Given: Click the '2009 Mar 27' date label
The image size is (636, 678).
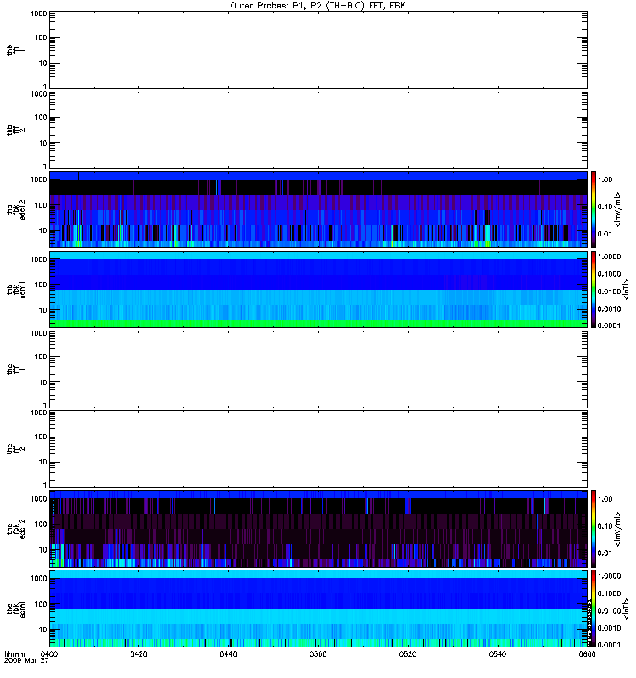Looking at the screenshot, I should [x=26, y=661].
